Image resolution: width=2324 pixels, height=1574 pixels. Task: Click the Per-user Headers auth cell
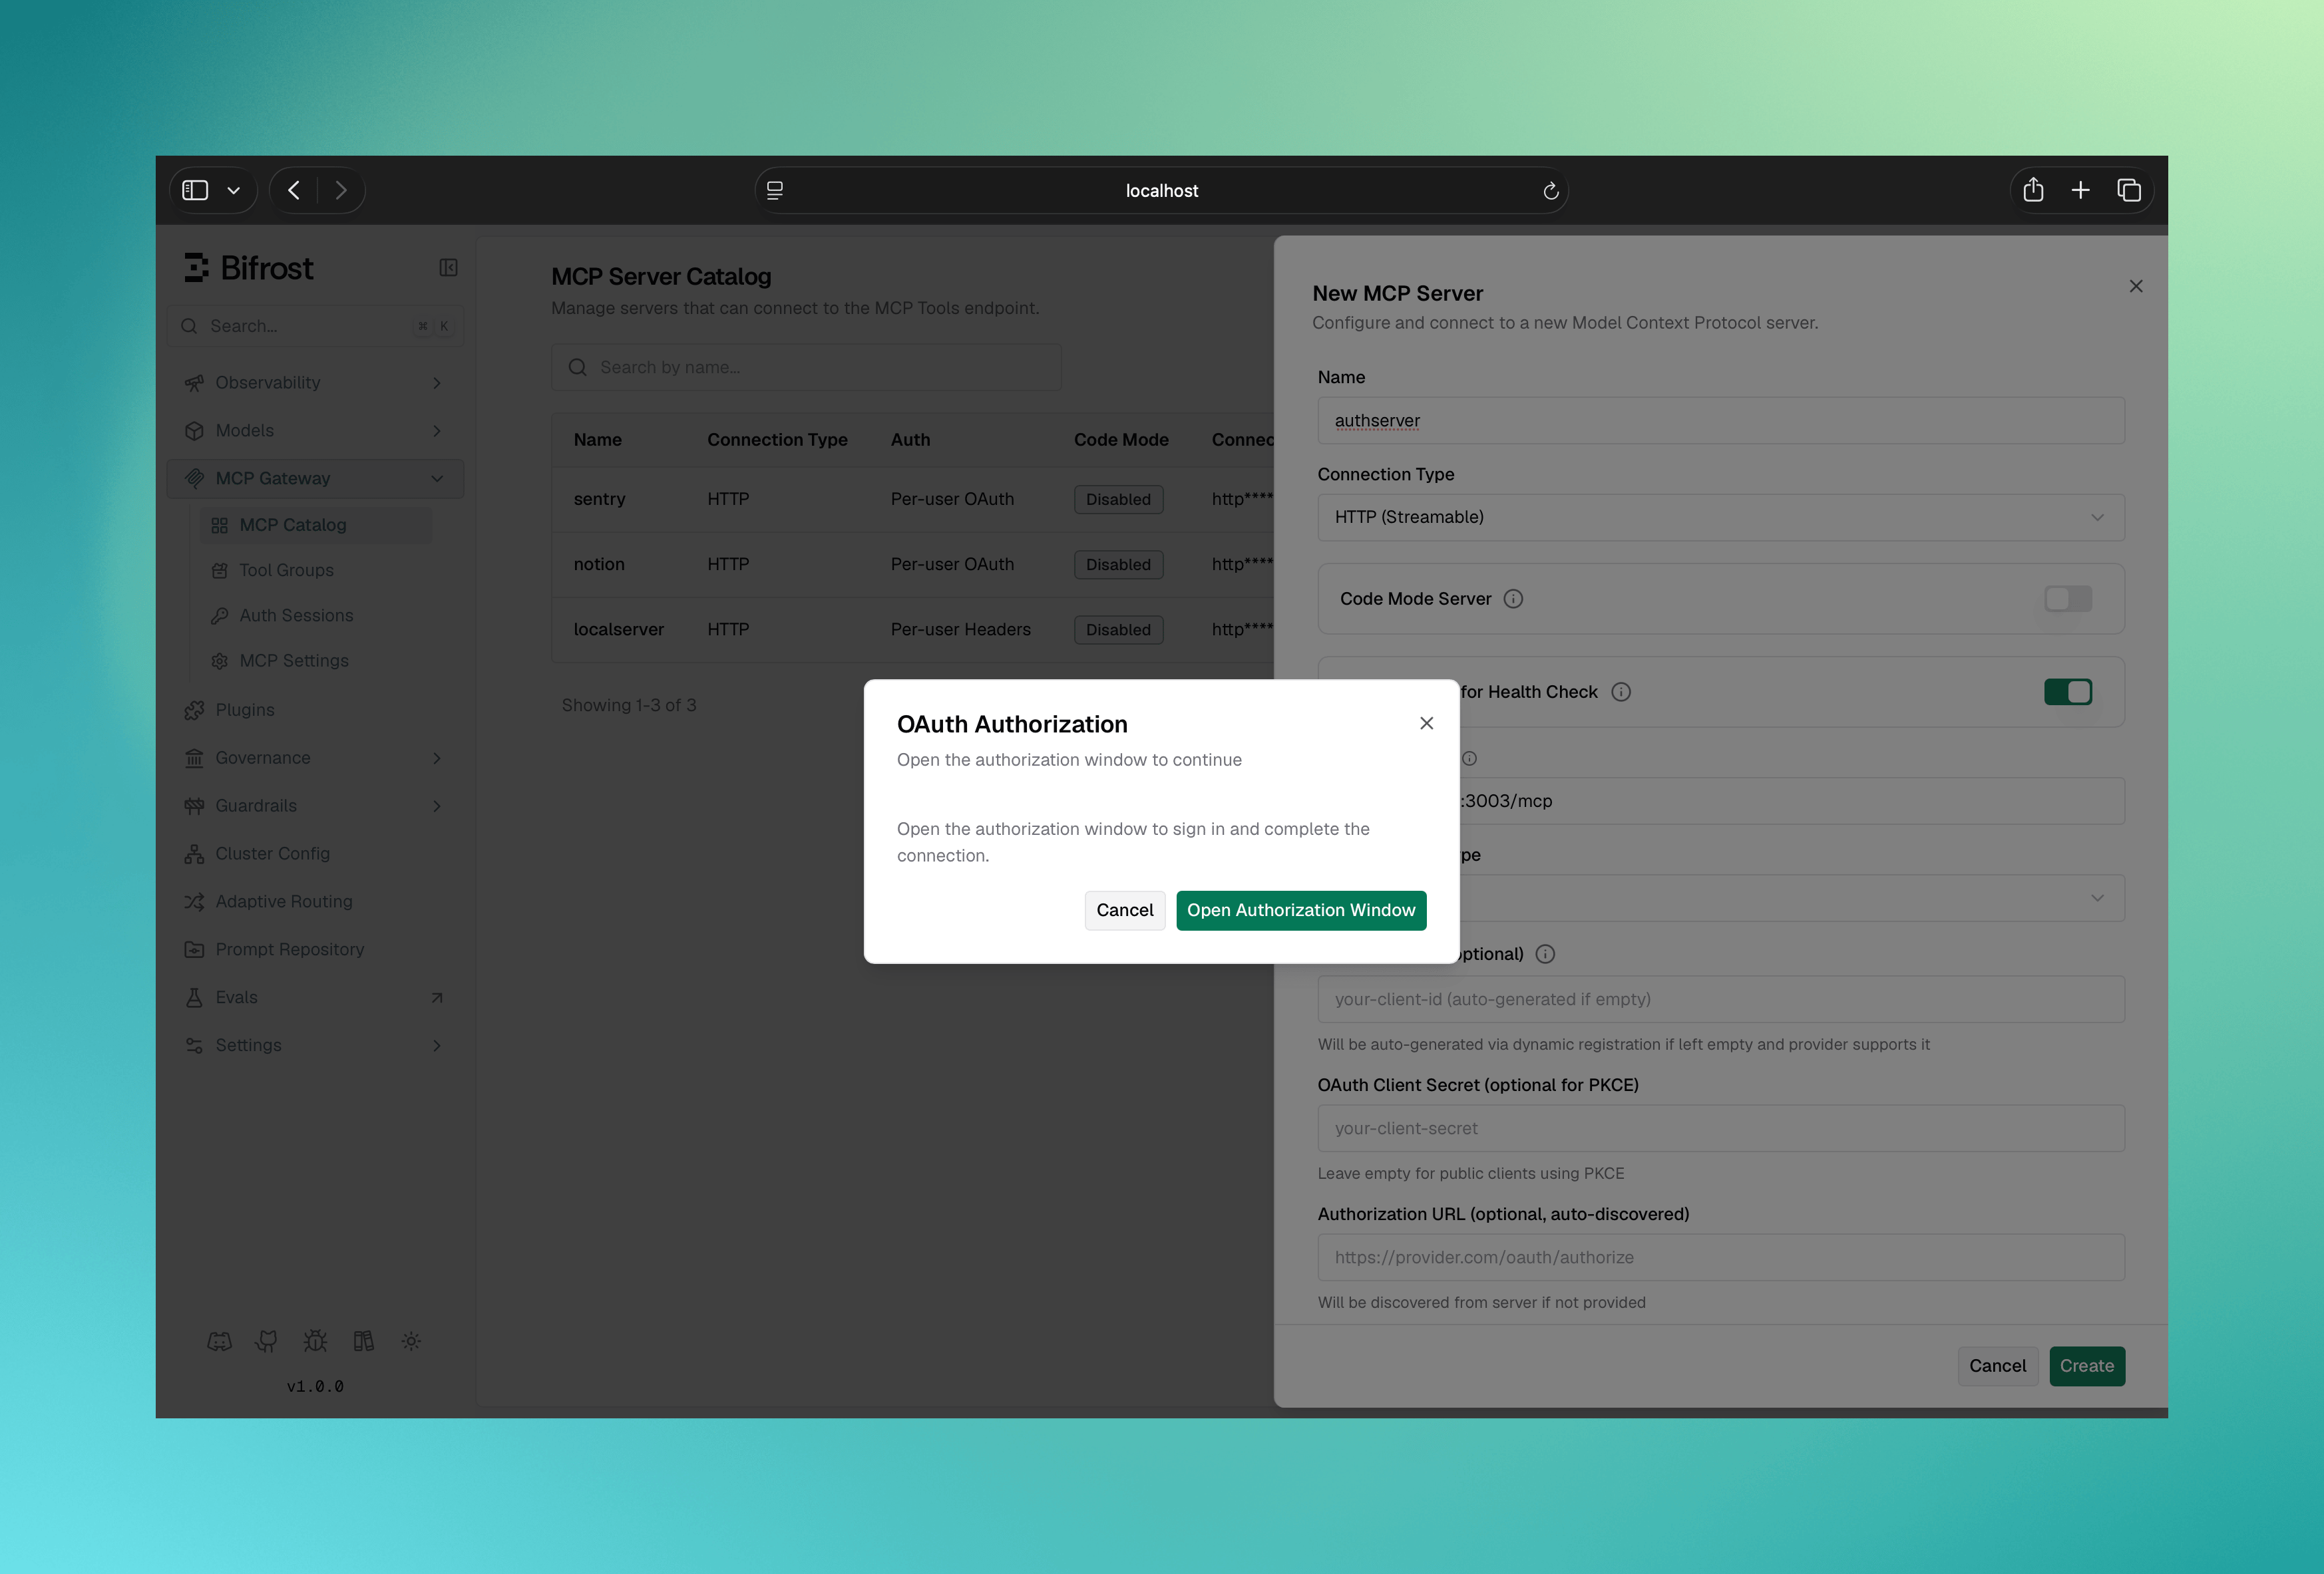click(960, 629)
